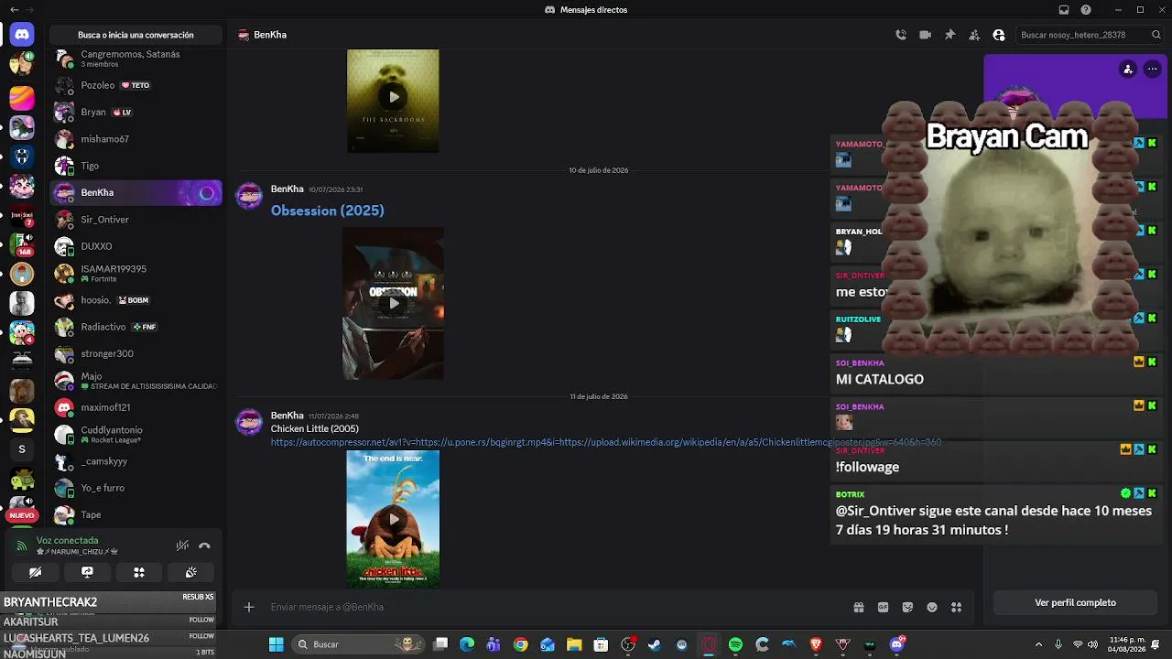The height and width of the screenshot is (659, 1172).
Task: Open the emoji picker
Action: [x=932, y=607]
